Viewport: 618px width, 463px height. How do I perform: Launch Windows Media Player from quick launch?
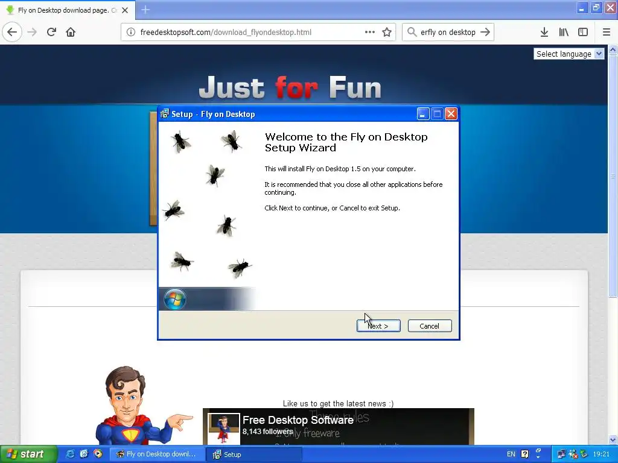(98, 454)
